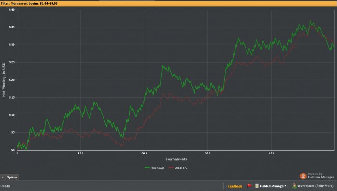Click the Tournament buyins filter bar
Screen dimensions: 337x191
point(168,3)
